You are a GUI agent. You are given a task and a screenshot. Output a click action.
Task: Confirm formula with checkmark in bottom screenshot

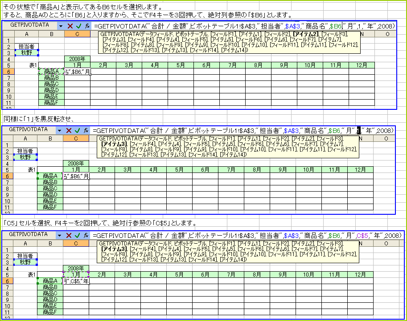(78, 235)
